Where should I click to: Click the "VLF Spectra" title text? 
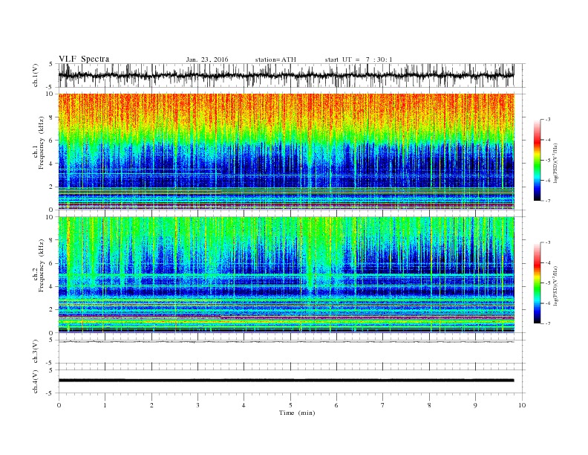tap(84, 59)
